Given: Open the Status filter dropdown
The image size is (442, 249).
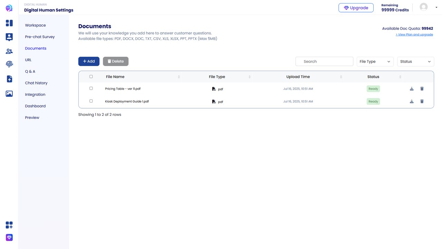Looking at the screenshot, I should click(x=415, y=62).
